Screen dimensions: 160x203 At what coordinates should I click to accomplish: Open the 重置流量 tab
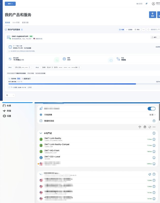(25, 23)
